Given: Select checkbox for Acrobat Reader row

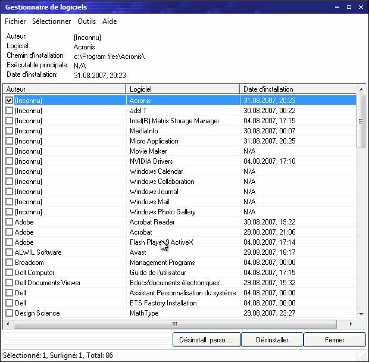Looking at the screenshot, I should [9, 222].
